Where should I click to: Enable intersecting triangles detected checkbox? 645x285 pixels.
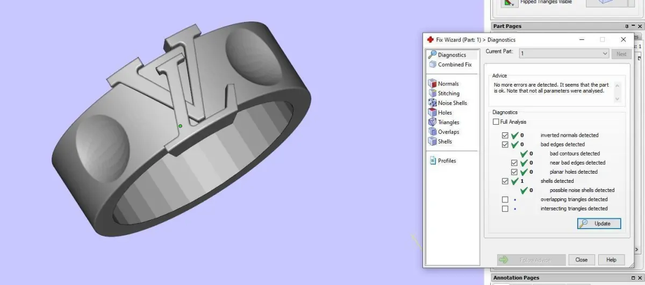505,209
